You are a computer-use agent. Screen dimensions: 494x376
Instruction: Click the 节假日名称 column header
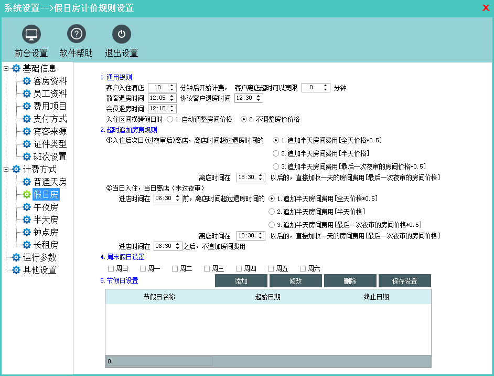pos(159,297)
